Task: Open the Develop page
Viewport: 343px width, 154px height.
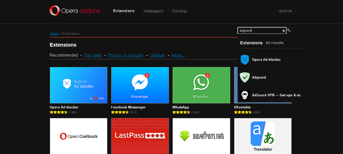Action: 180,11
